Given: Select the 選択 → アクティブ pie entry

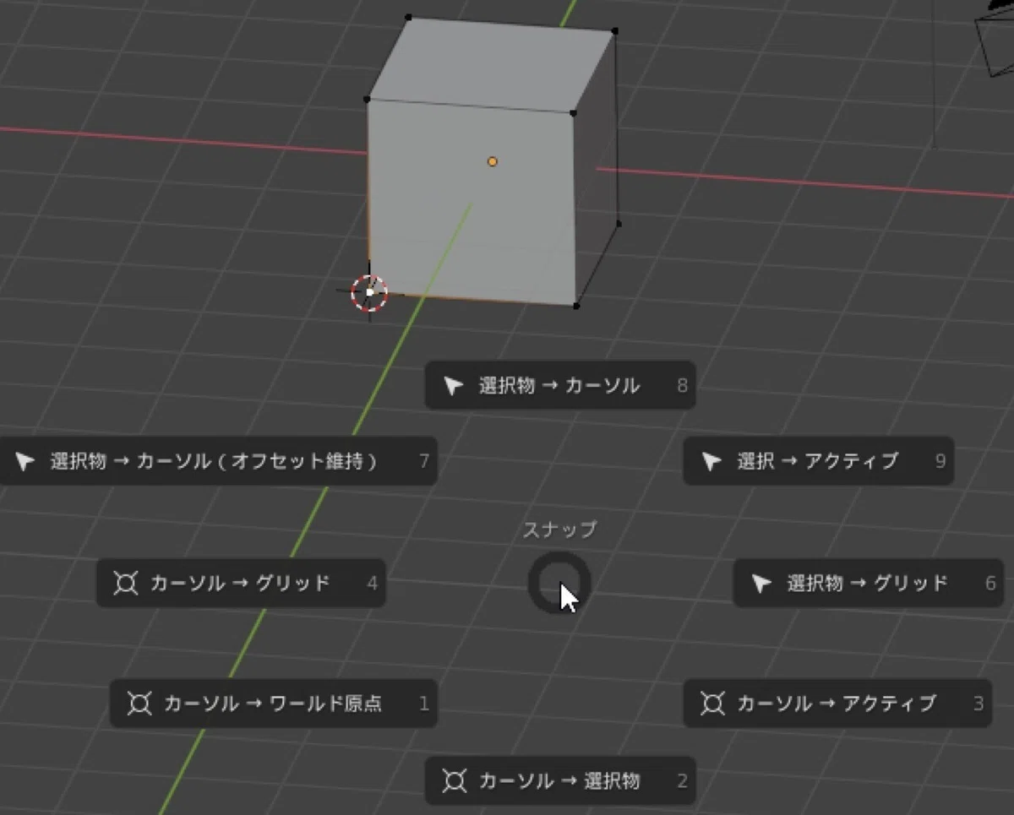Looking at the screenshot, I should click(818, 461).
